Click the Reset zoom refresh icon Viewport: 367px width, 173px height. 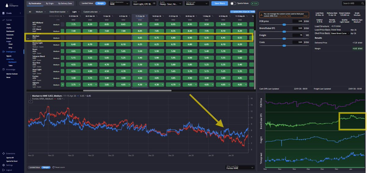[54, 167]
